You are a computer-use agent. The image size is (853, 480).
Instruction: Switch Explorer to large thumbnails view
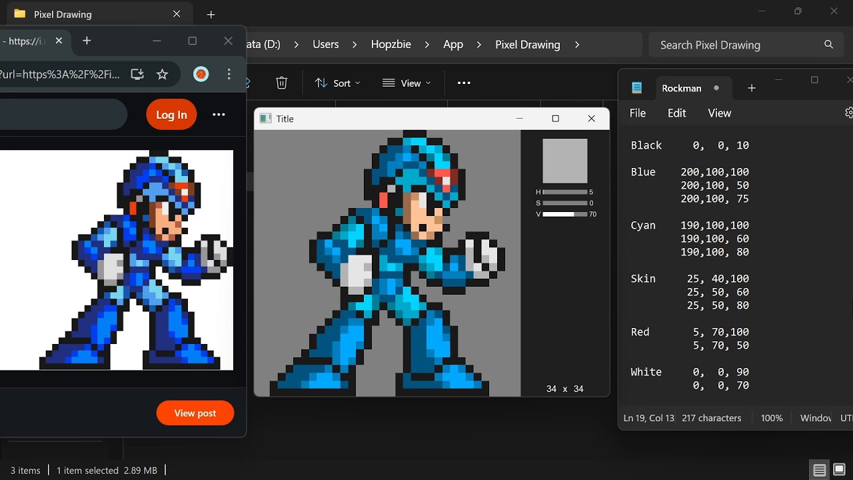tap(839, 470)
